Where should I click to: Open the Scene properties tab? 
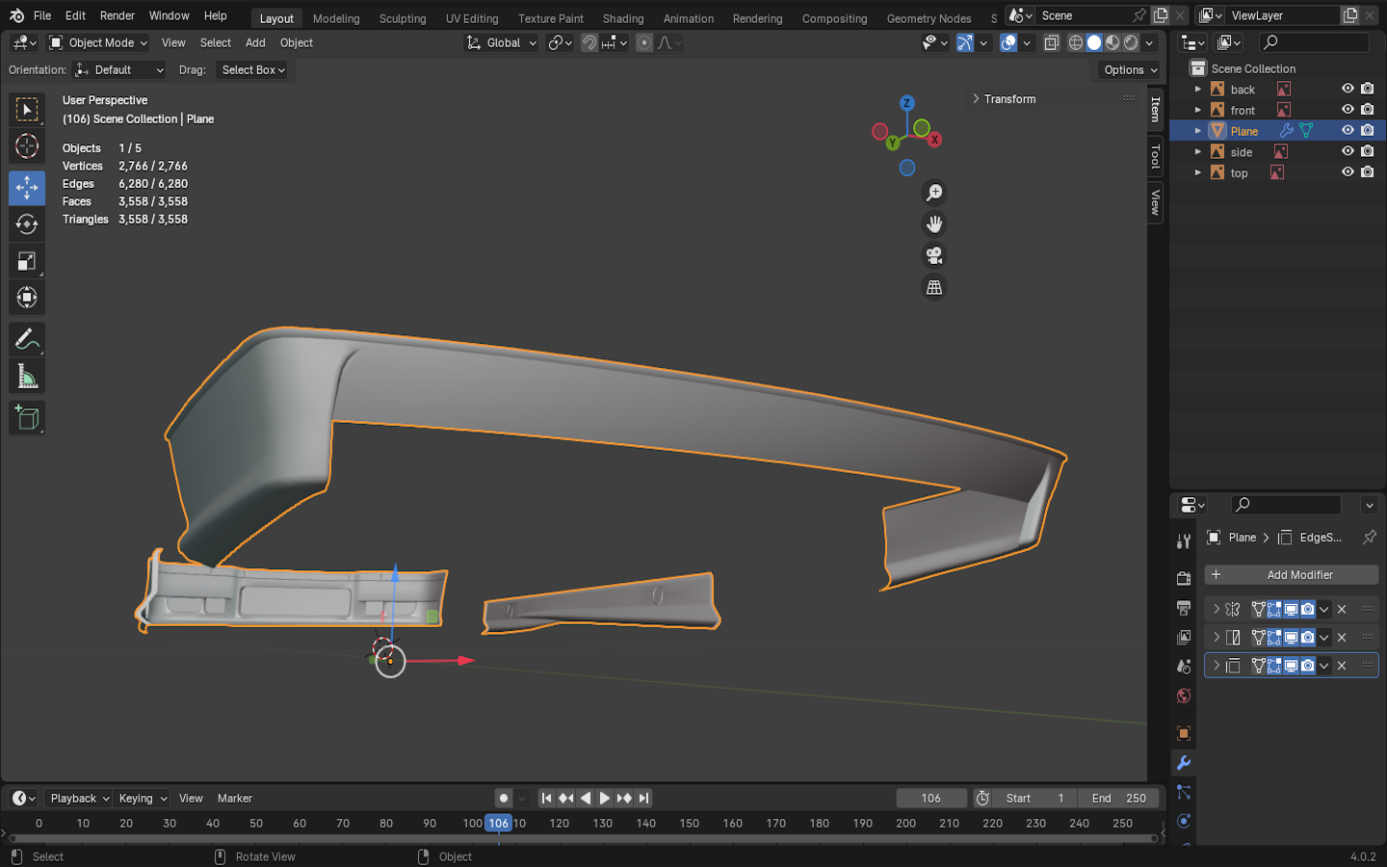[x=1184, y=667]
